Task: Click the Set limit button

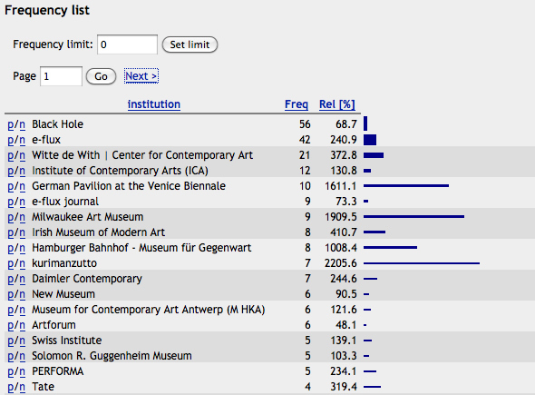Action: pyautogui.click(x=190, y=44)
